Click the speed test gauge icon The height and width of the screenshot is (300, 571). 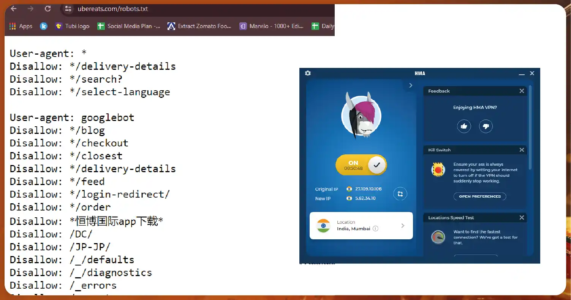(438, 237)
